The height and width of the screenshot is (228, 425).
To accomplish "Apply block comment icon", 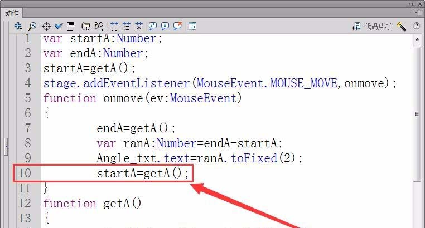I will pyautogui.click(x=153, y=26).
